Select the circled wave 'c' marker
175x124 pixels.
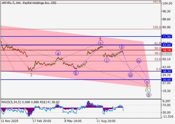[101, 43]
